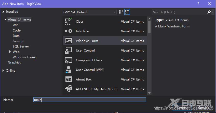The width and height of the screenshot is (216, 113).
Task: Expand the Online section
Action: coord(3,71)
